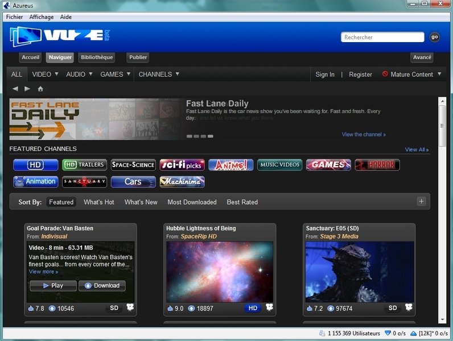The height and width of the screenshot is (341, 453).
Task: Sort by Most Downloaded
Action: tap(192, 202)
